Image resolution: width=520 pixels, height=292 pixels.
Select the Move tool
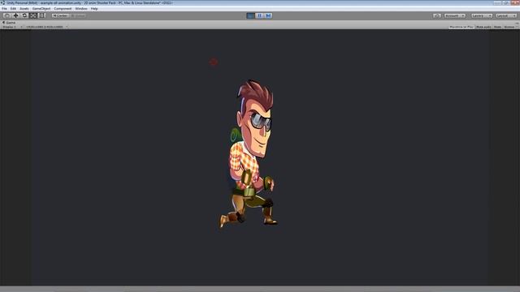15,15
